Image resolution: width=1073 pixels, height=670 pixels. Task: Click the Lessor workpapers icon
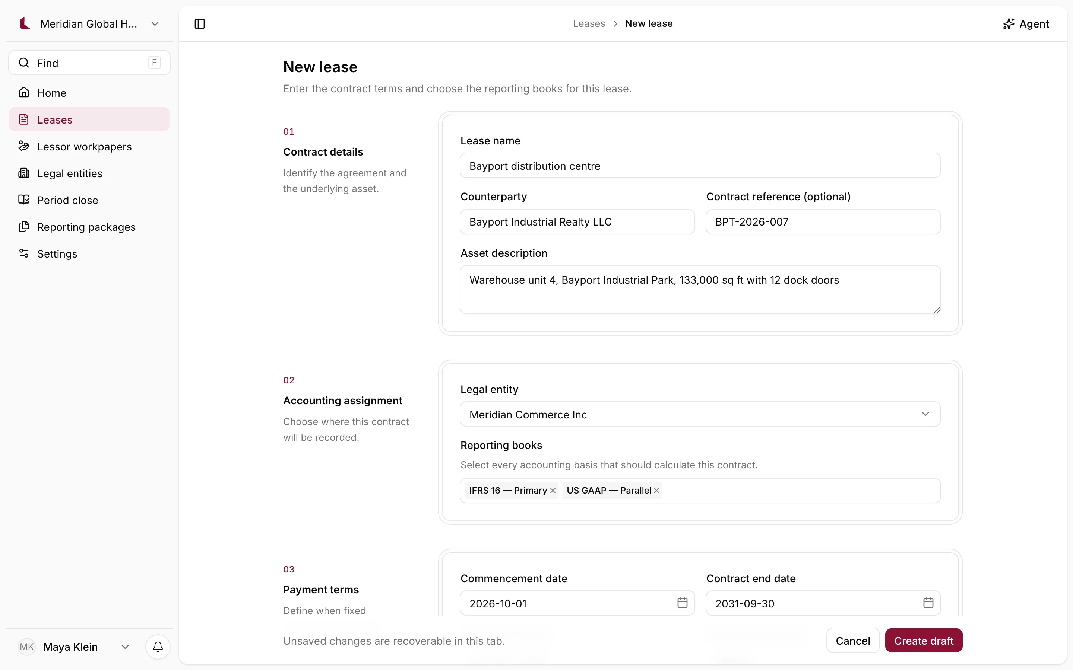point(24,146)
